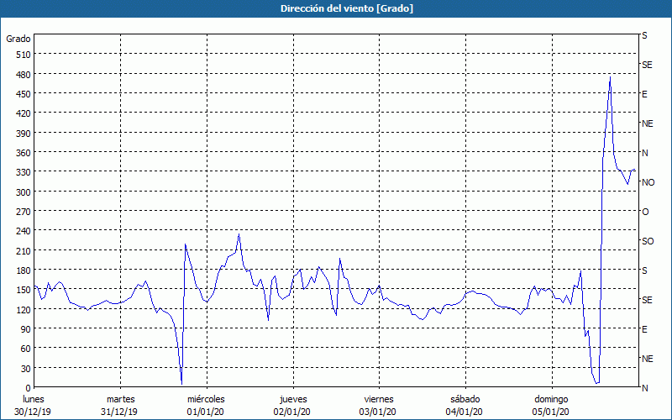
Task: Click the 330 y-axis label
Action: [x=24, y=172]
